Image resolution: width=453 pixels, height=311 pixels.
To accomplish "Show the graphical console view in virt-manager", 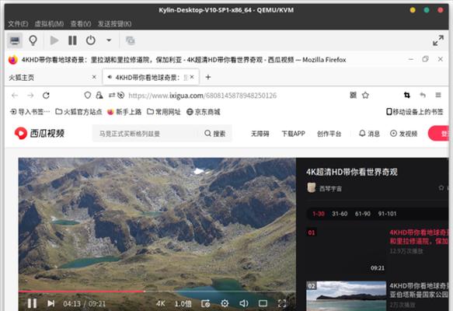I will tap(15, 40).
